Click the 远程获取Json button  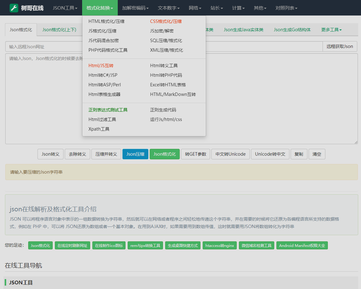coord(340,46)
